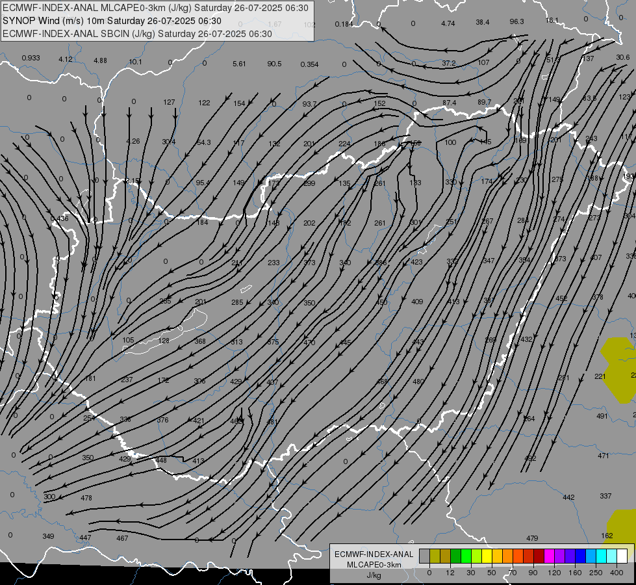Select the pure yellow legend swatch
Viewport: 636px width, 585px height.
487,556
